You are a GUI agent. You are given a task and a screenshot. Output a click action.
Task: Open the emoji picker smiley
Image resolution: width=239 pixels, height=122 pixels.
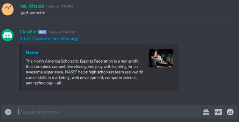[230, 112]
